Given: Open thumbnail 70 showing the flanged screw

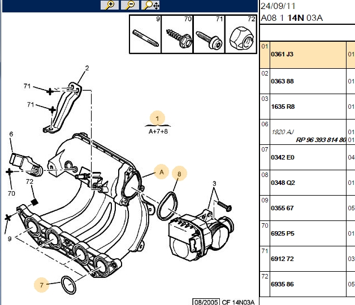Looking at the screenshot, I should click(x=177, y=34).
